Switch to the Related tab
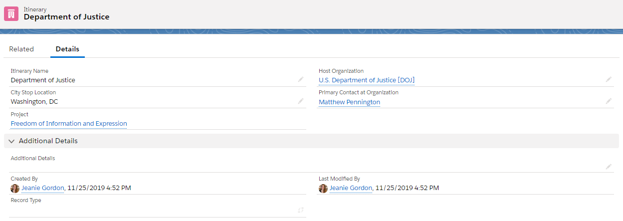This screenshot has width=623, height=221. click(21, 49)
